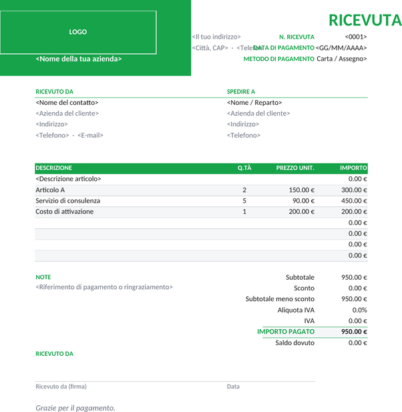Click the PREZZO UNIT. column header
Image resolution: width=402 pixels, height=412 pixels.
point(295,168)
